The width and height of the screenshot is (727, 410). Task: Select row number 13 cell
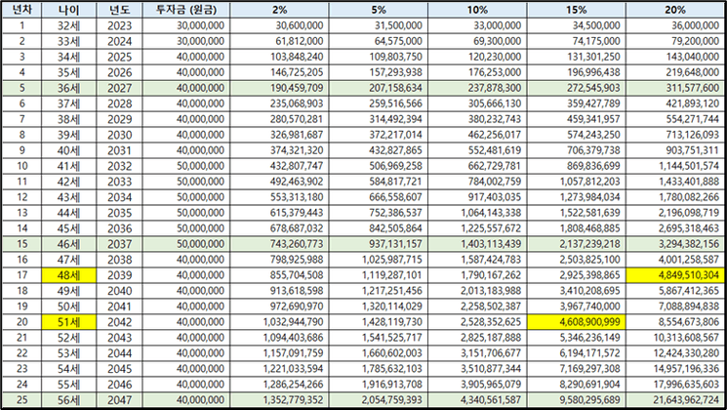coord(21,213)
